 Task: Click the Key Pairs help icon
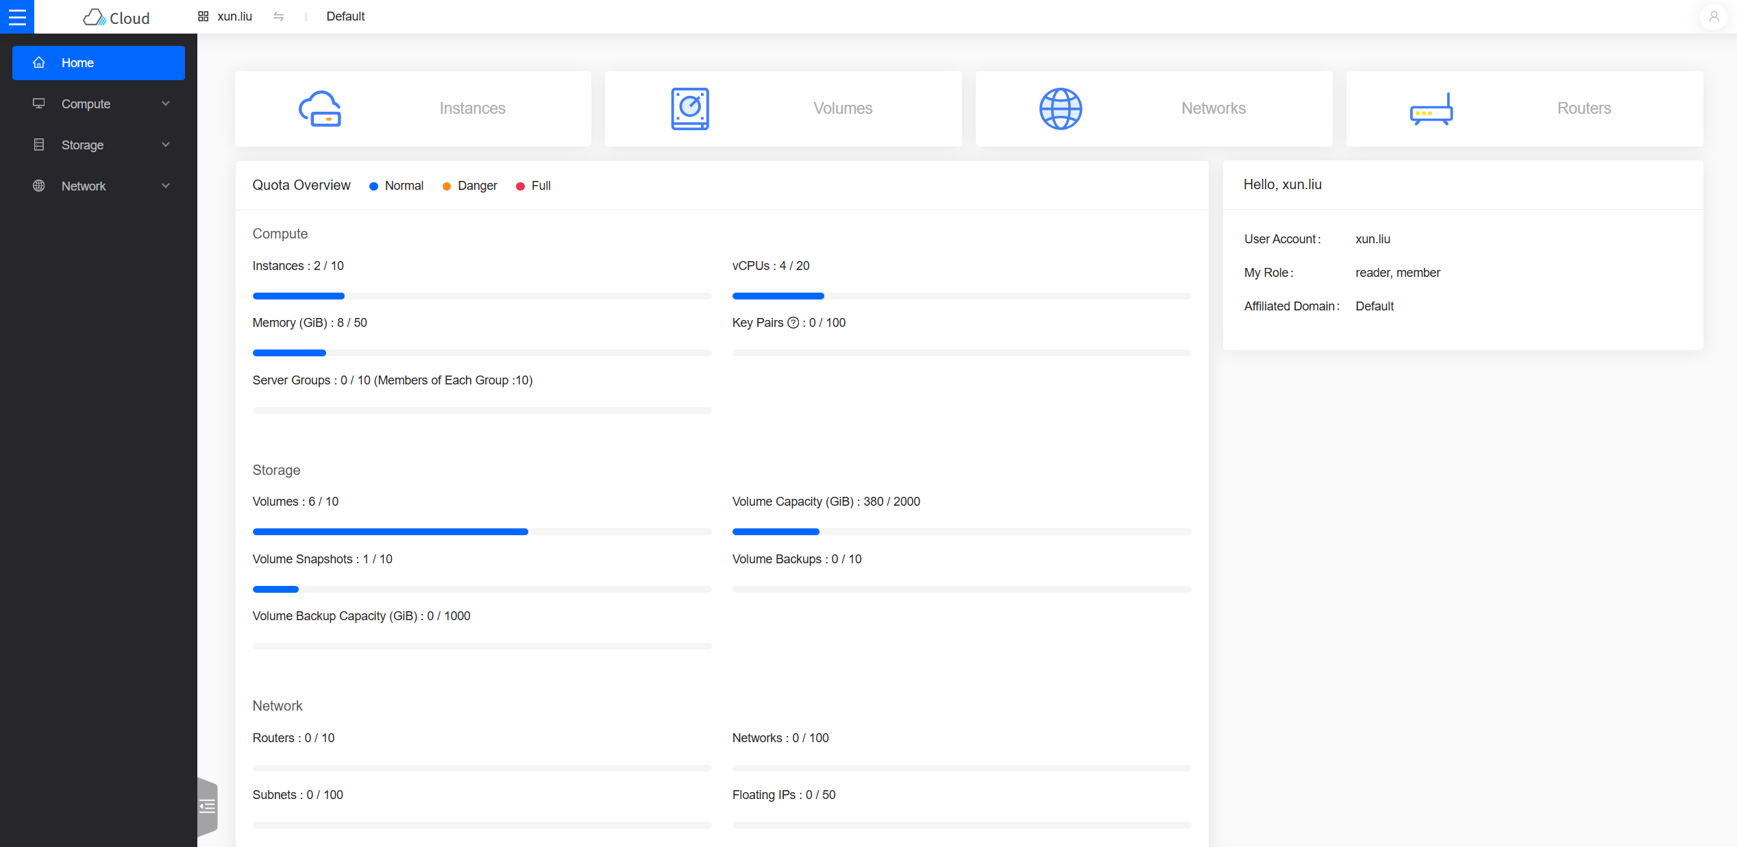click(x=793, y=323)
